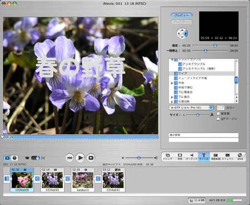
Task: Select the アンスクランブル title style
Action: point(194,64)
